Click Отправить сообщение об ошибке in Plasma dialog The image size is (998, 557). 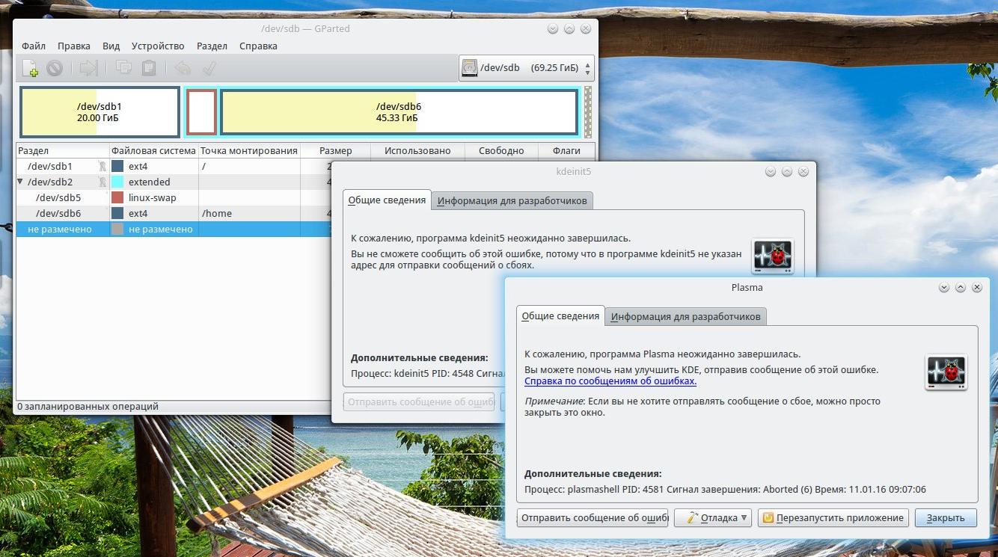pyautogui.click(x=593, y=517)
